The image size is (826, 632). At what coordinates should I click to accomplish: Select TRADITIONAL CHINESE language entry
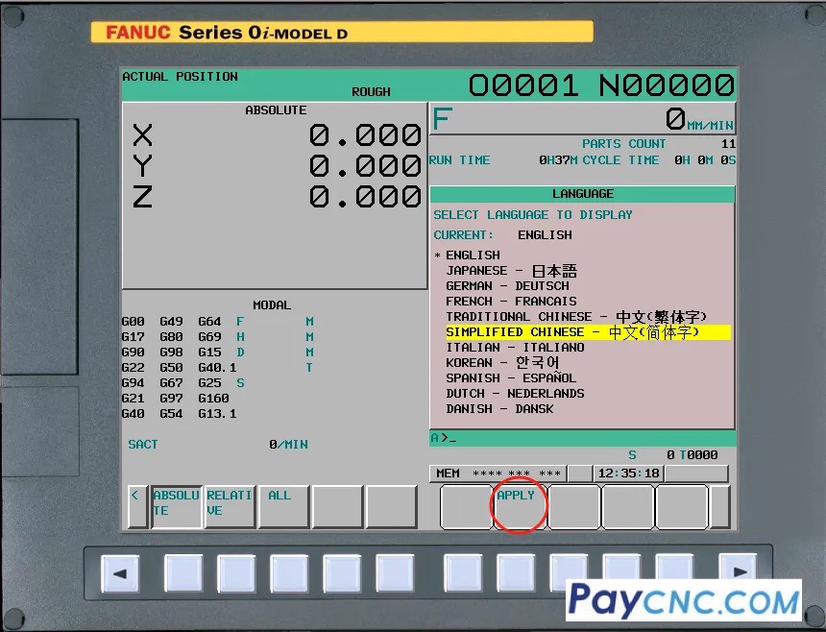point(575,317)
